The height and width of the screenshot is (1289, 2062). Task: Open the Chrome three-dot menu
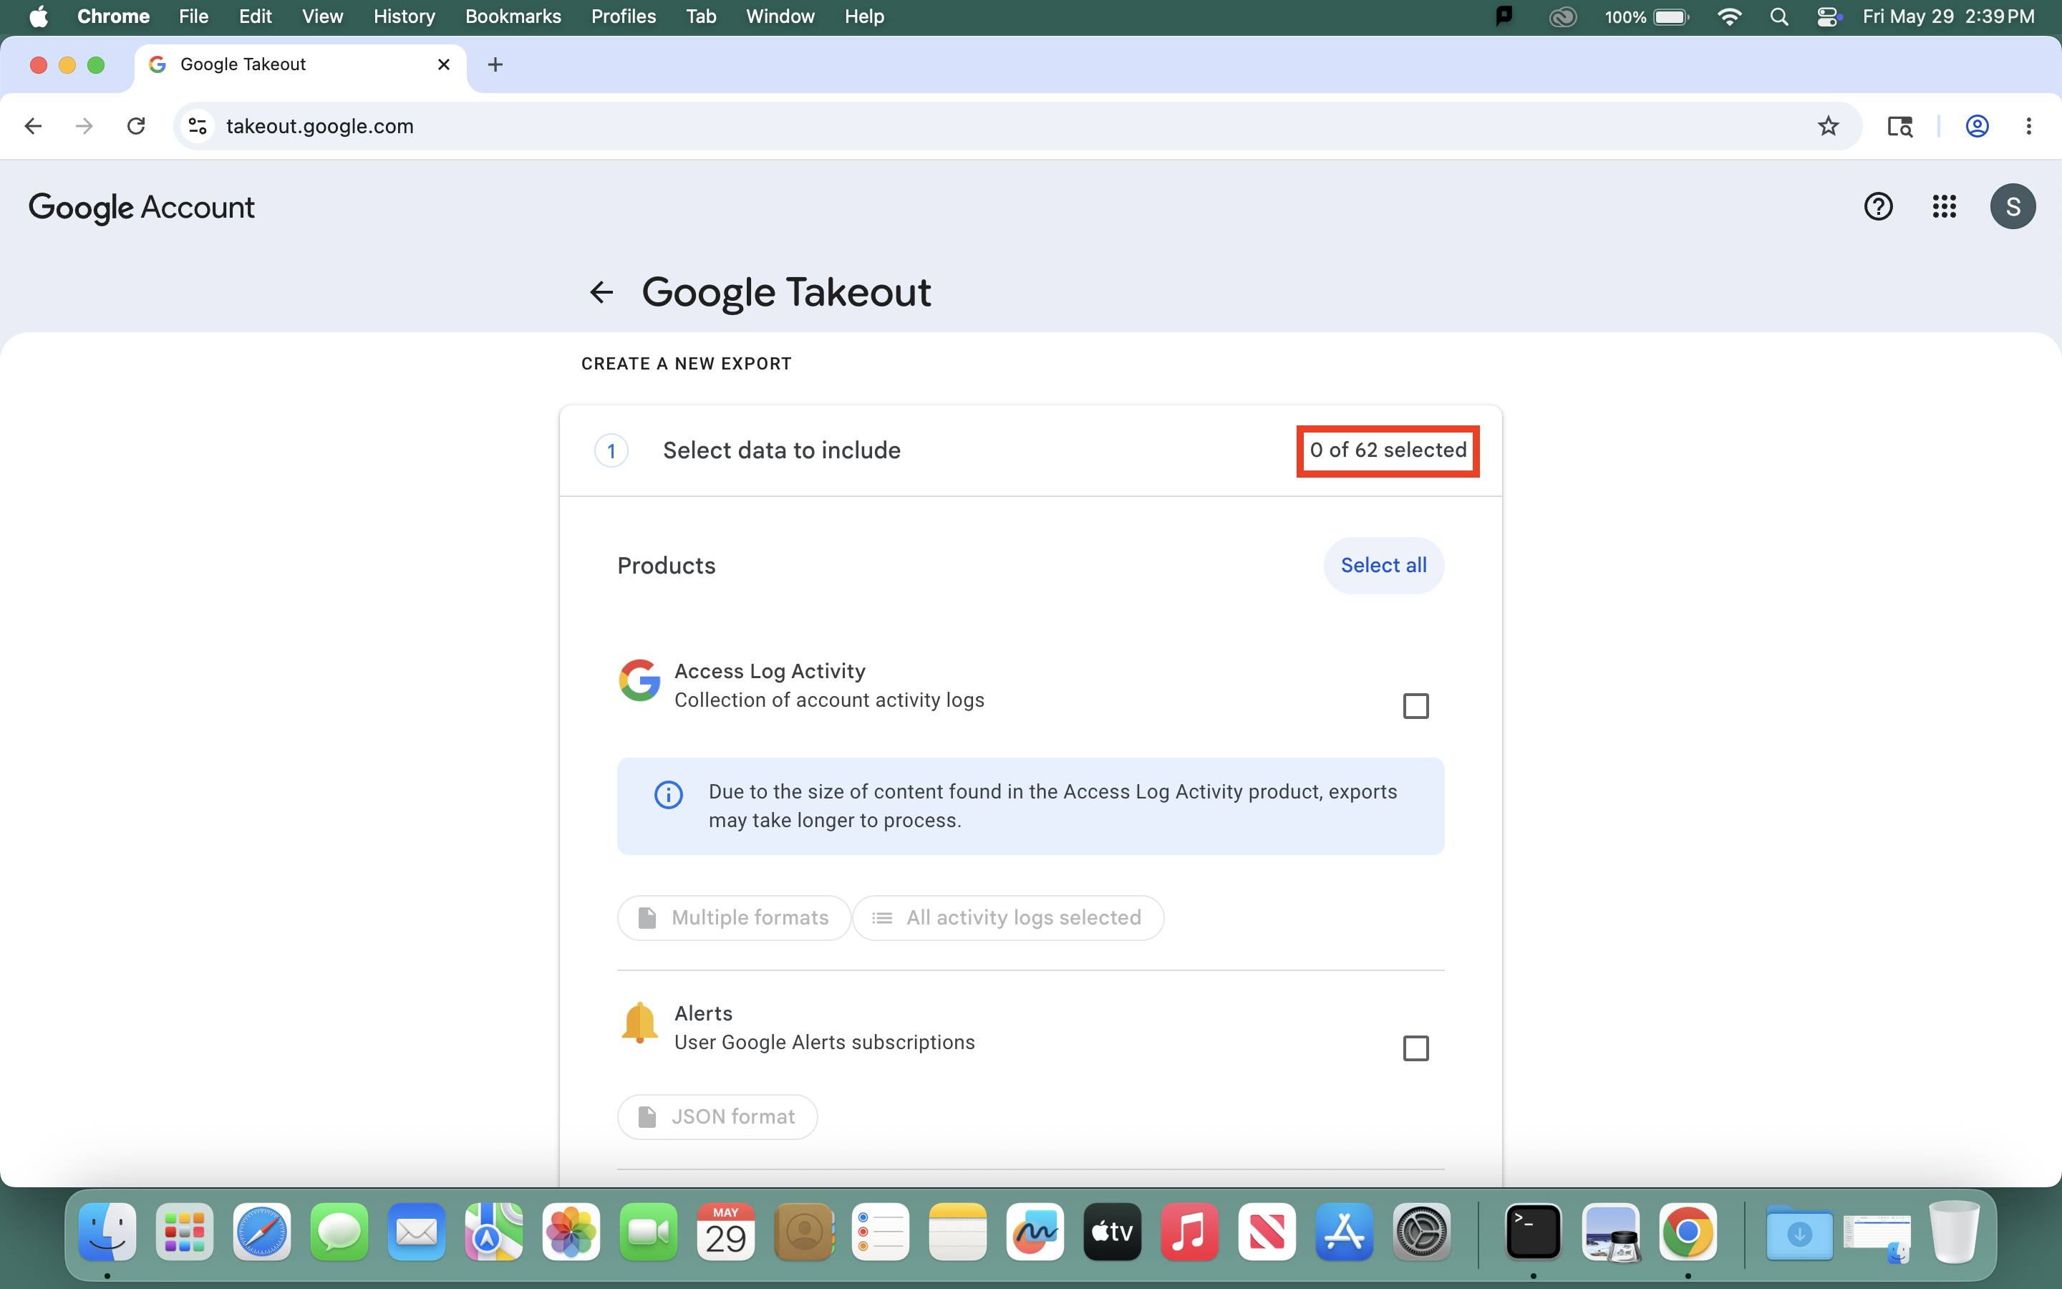(x=2029, y=126)
